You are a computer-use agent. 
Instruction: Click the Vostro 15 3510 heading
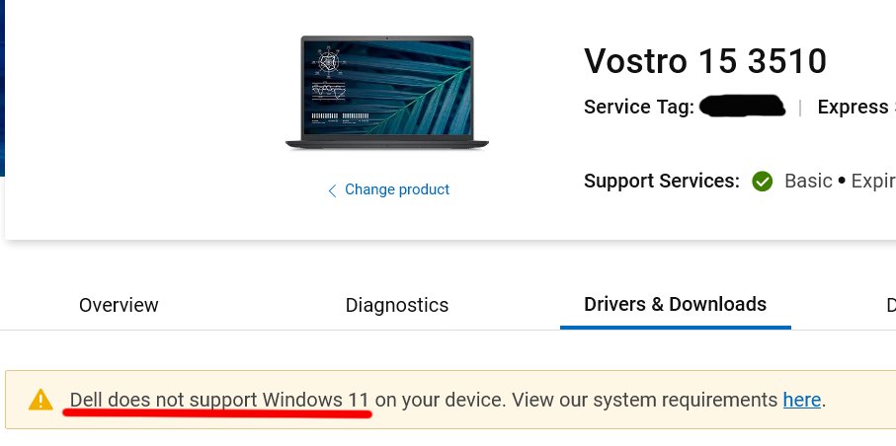[x=705, y=61]
